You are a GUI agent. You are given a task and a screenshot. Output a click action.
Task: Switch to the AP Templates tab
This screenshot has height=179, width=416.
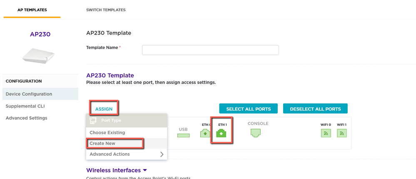coord(32,10)
